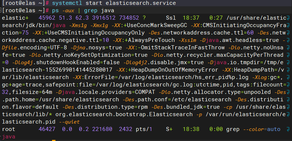Click the start time 18:38

191,129
